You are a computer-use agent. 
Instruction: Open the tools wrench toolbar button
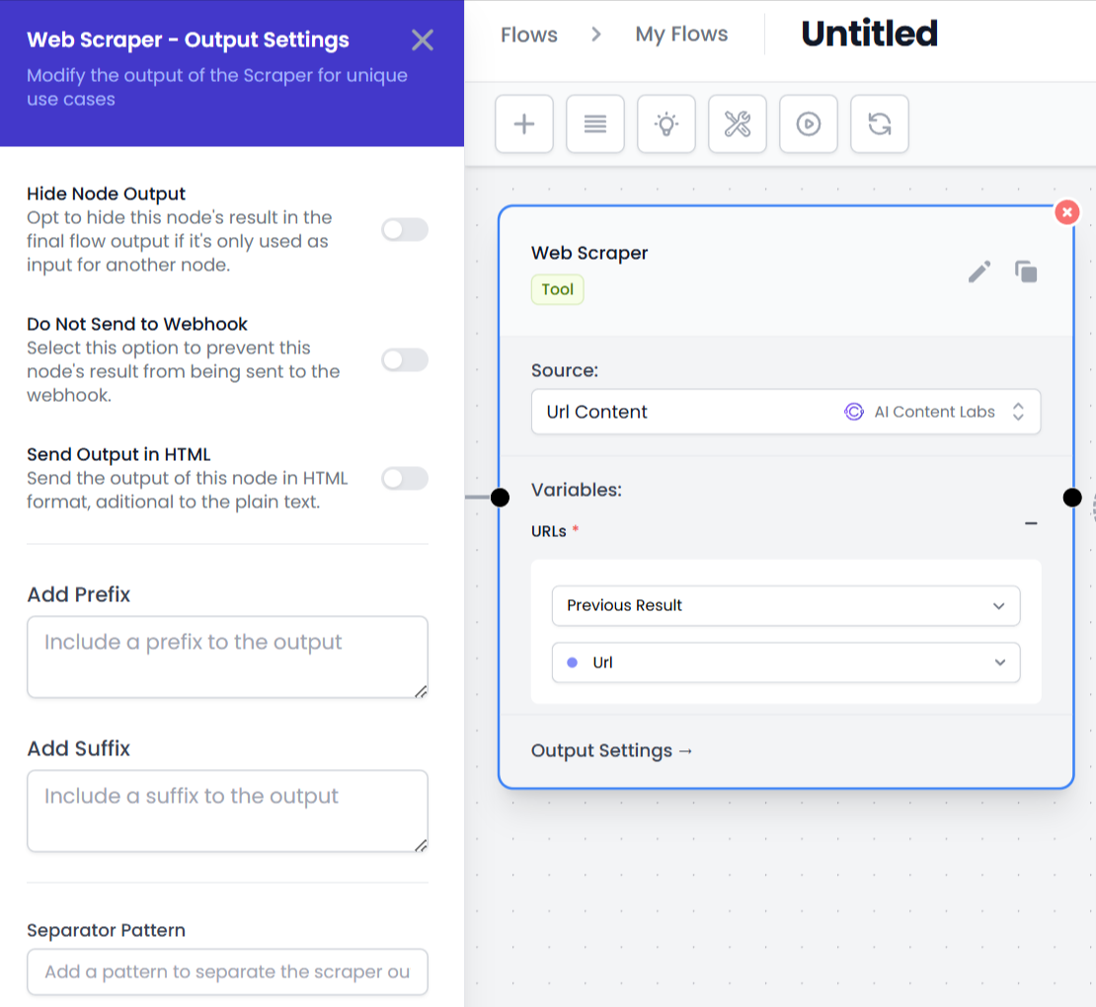[738, 123]
